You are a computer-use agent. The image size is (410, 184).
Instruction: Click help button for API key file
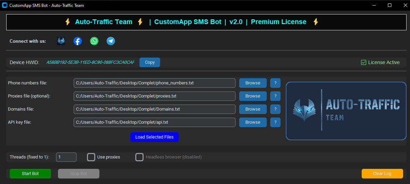[x=275, y=122]
